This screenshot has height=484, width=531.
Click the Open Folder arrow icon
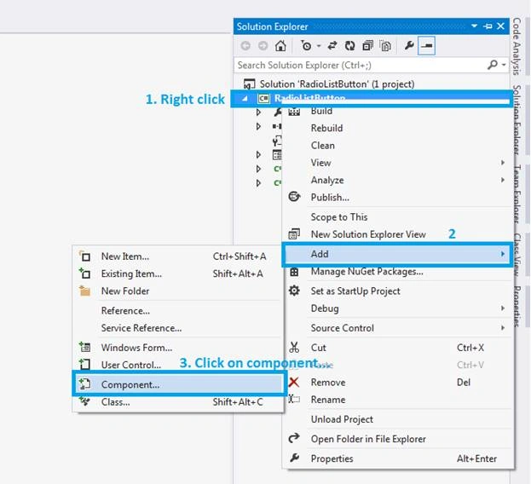point(294,438)
